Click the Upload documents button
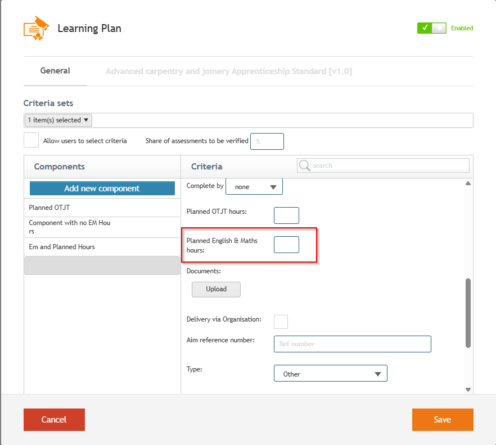This screenshot has height=445, width=496. 216,290
